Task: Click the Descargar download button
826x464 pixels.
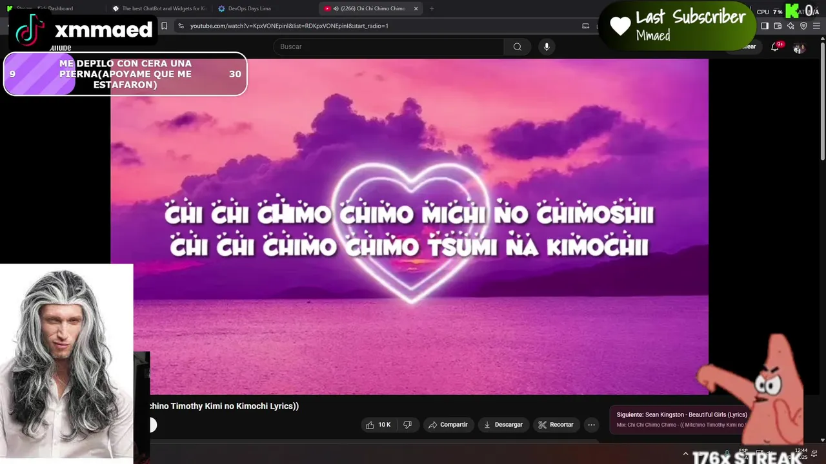Action: (x=503, y=425)
